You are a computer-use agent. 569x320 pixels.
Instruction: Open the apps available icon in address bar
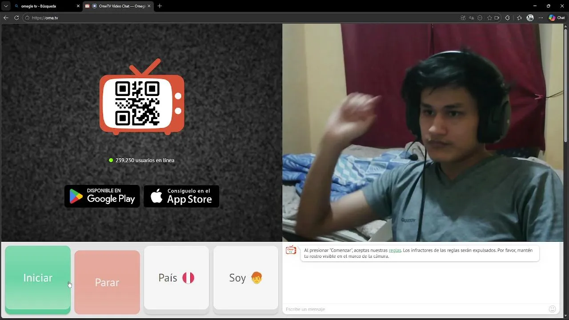pos(463,18)
